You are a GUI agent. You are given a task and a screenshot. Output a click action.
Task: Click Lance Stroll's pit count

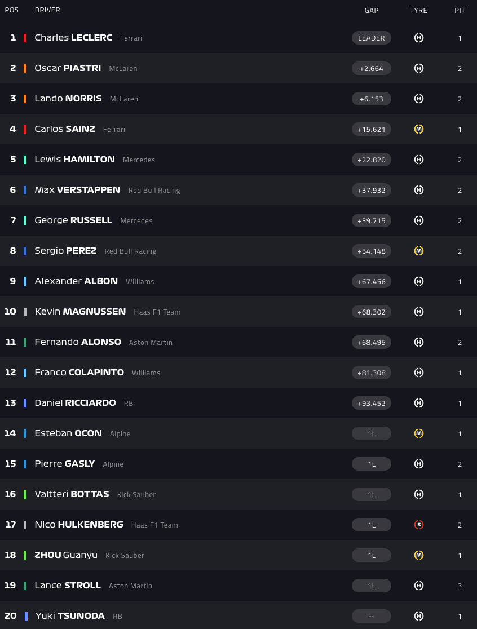[460, 586]
